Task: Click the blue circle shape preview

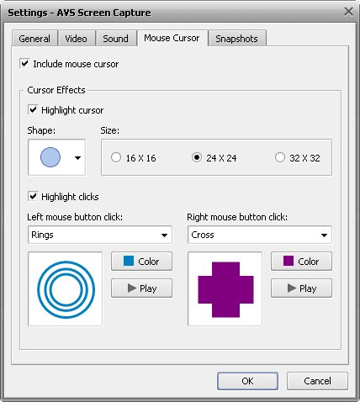Action: (50, 157)
